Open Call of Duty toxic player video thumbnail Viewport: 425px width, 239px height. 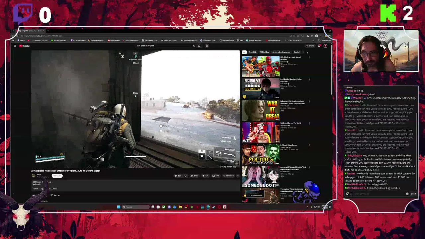(x=261, y=66)
